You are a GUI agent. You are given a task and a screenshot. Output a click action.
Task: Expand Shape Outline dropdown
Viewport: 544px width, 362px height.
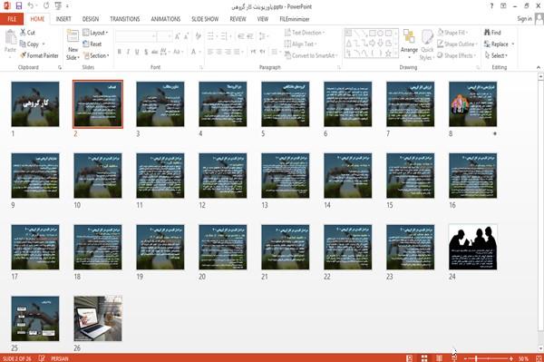pyautogui.click(x=457, y=44)
